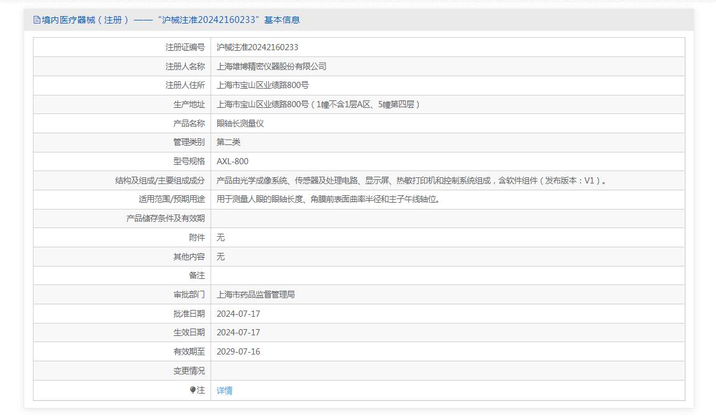Click the document icon in the header
The image size is (716, 419).
pyautogui.click(x=37, y=20)
